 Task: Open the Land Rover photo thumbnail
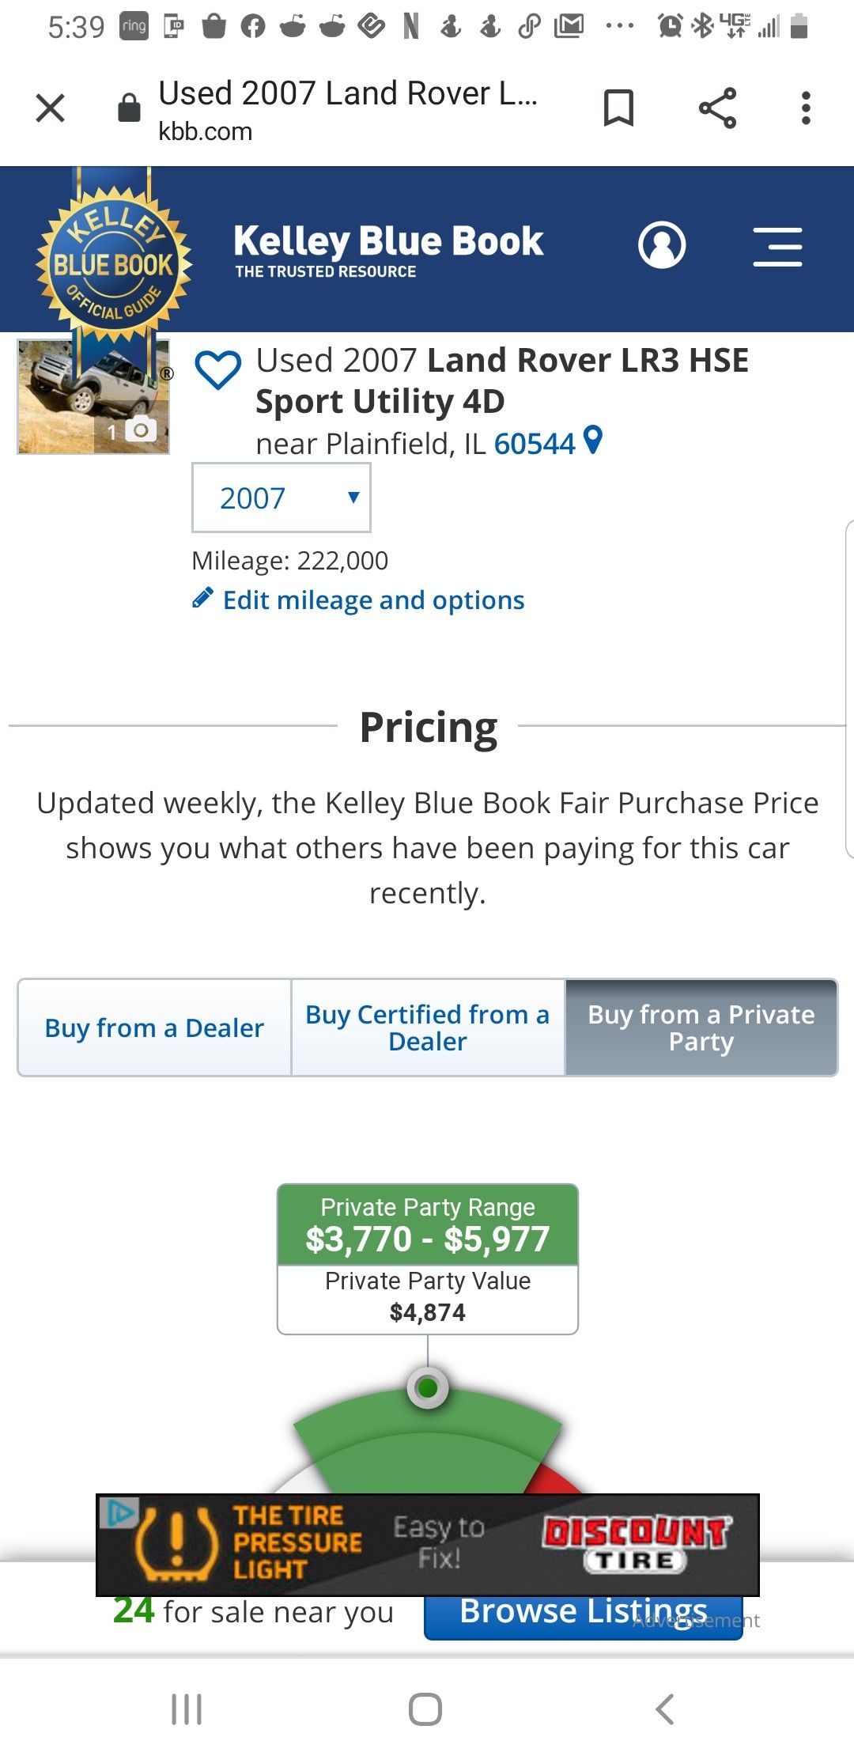click(93, 398)
